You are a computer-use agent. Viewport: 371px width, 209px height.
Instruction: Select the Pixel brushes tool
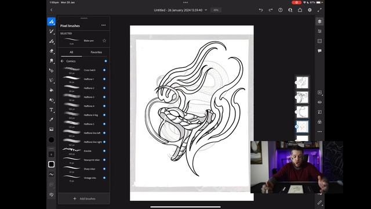click(52, 21)
